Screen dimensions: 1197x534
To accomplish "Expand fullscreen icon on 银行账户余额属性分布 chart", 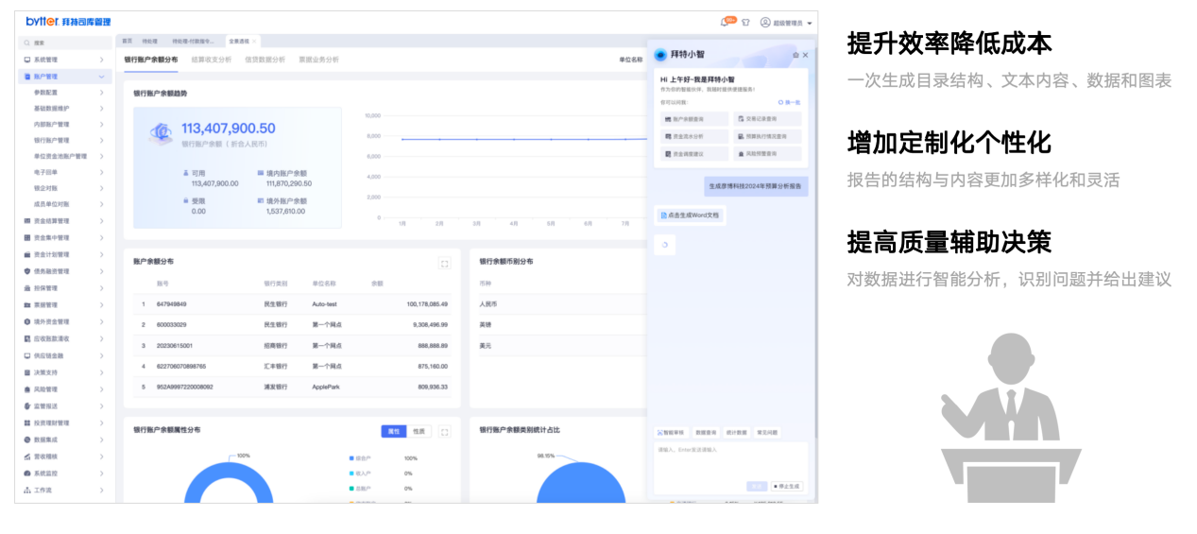I will [444, 431].
